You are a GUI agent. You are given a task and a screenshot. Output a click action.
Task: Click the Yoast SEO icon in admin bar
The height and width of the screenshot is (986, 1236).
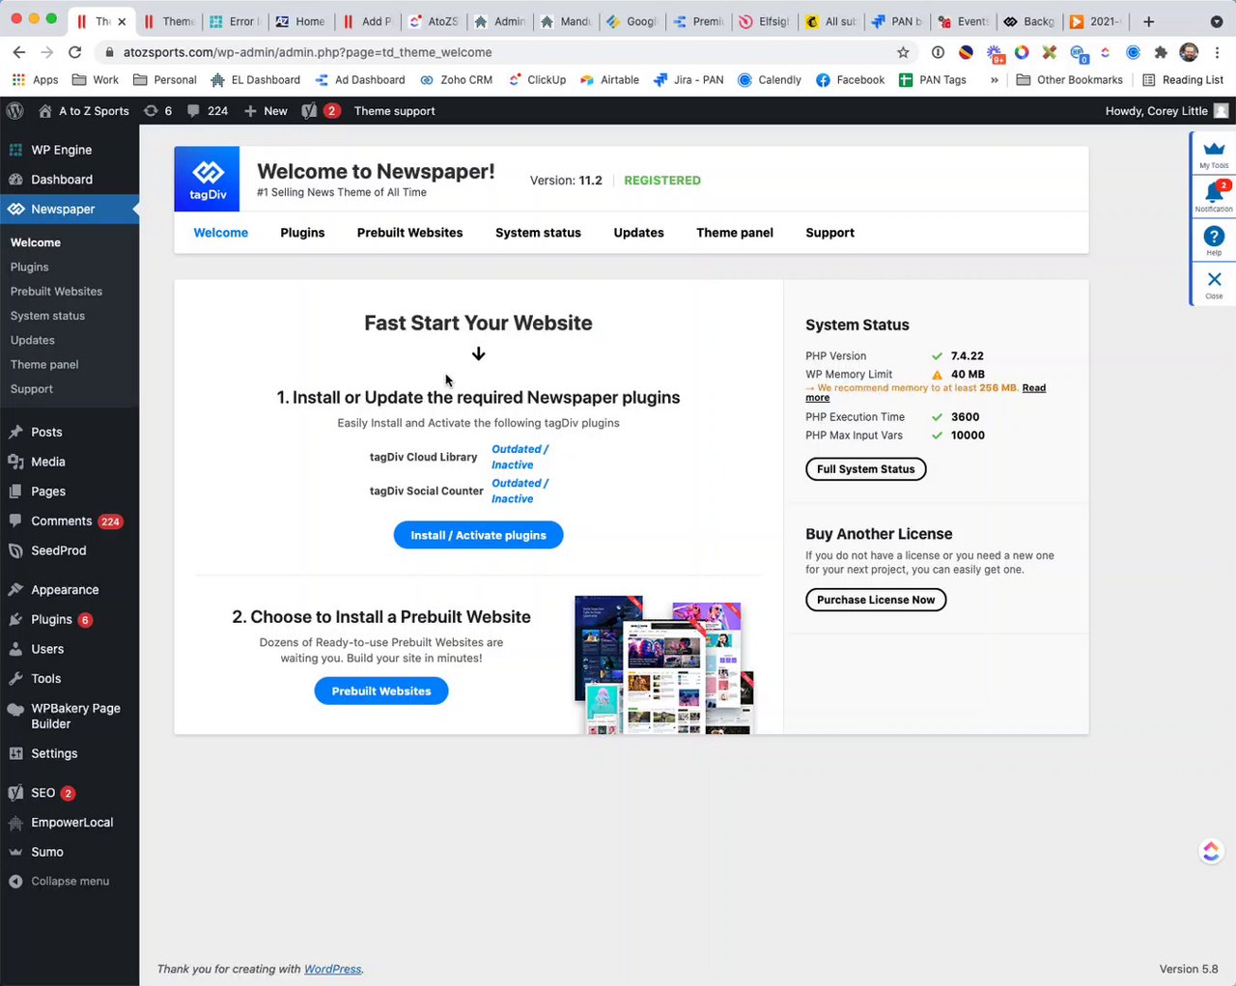point(309,111)
